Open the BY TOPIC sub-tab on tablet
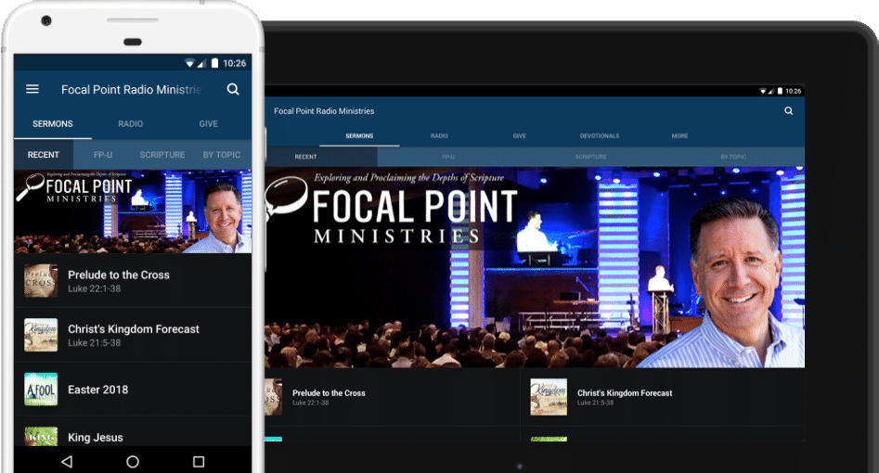This screenshot has height=473, width=879. coord(733,157)
